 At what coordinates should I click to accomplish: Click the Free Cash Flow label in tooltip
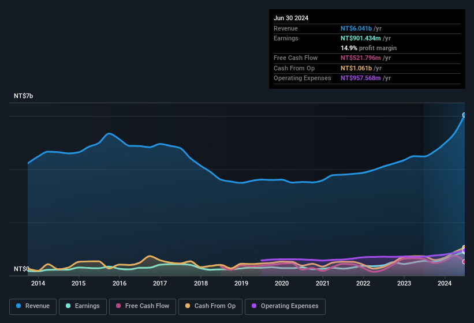pos(296,58)
